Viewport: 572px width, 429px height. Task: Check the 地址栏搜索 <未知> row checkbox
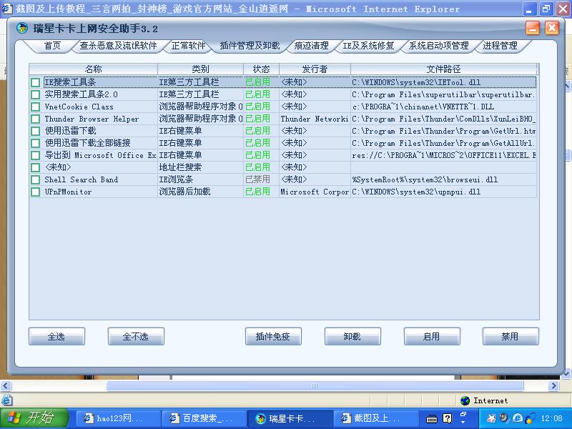tap(35, 167)
